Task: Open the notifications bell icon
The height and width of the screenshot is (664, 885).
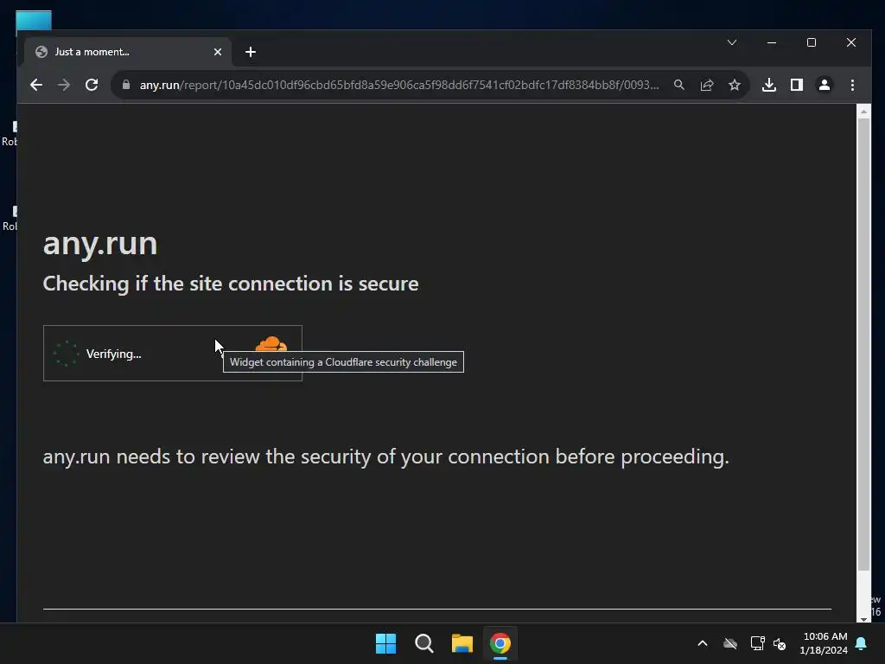Action: (862, 643)
